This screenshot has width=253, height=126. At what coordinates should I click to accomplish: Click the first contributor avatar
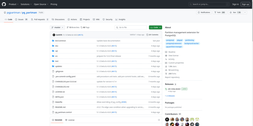tap(167, 119)
